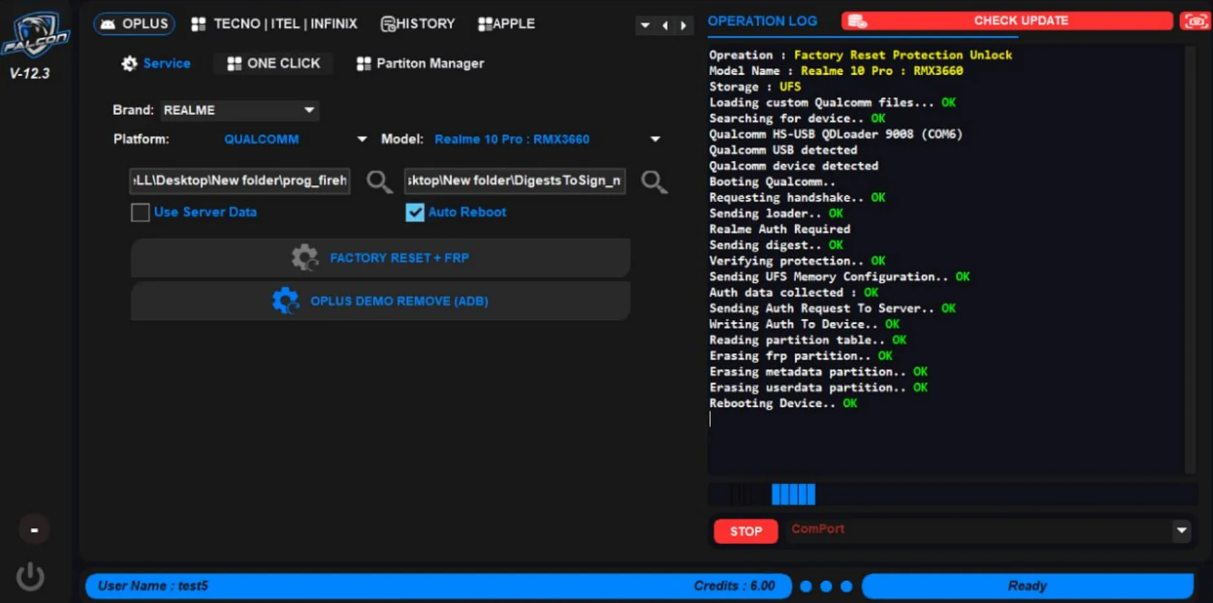Screen dimensions: 1213x603
Task: Click the Credits : 6.00 text
Action: [x=734, y=586]
